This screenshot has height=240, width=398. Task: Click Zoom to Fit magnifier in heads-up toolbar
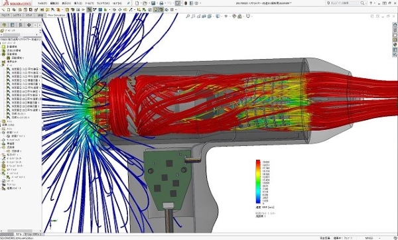(x=188, y=16)
